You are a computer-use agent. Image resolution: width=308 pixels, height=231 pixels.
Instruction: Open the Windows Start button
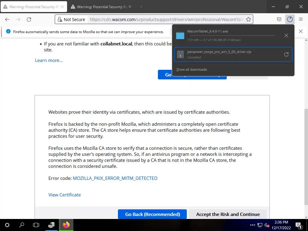point(7,225)
